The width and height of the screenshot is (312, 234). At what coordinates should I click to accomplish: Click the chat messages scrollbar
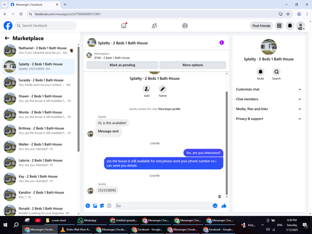(x=227, y=143)
